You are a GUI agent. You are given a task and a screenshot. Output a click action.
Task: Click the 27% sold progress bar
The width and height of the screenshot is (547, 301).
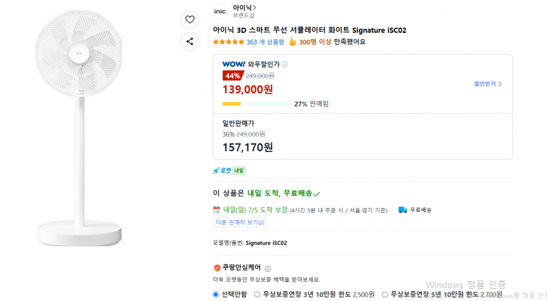[x=256, y=104]
